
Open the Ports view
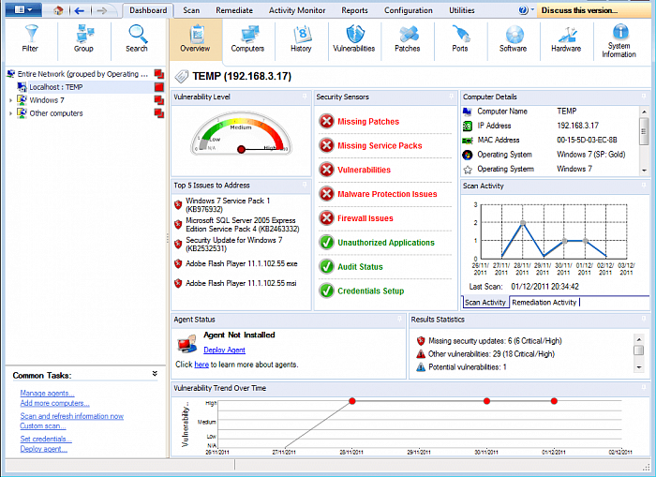coord(460,38)
